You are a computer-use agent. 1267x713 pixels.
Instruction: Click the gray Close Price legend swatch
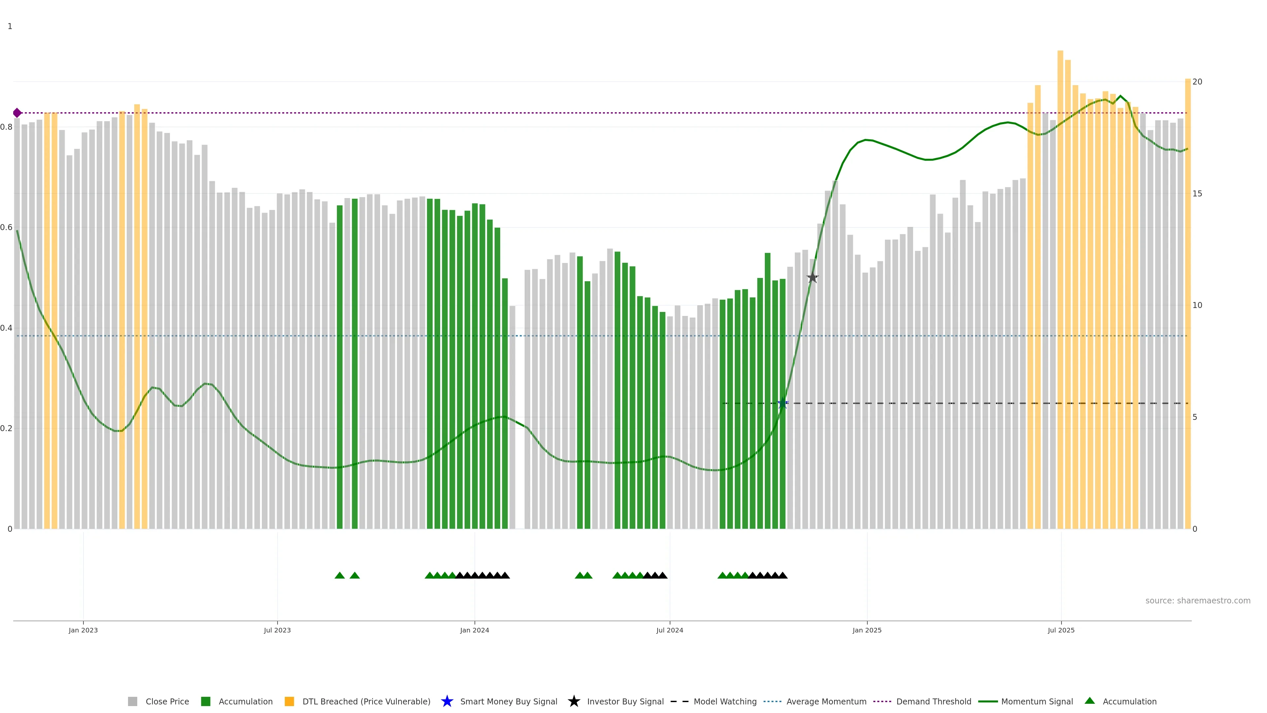pyautogui.click(x=132, y=701)
